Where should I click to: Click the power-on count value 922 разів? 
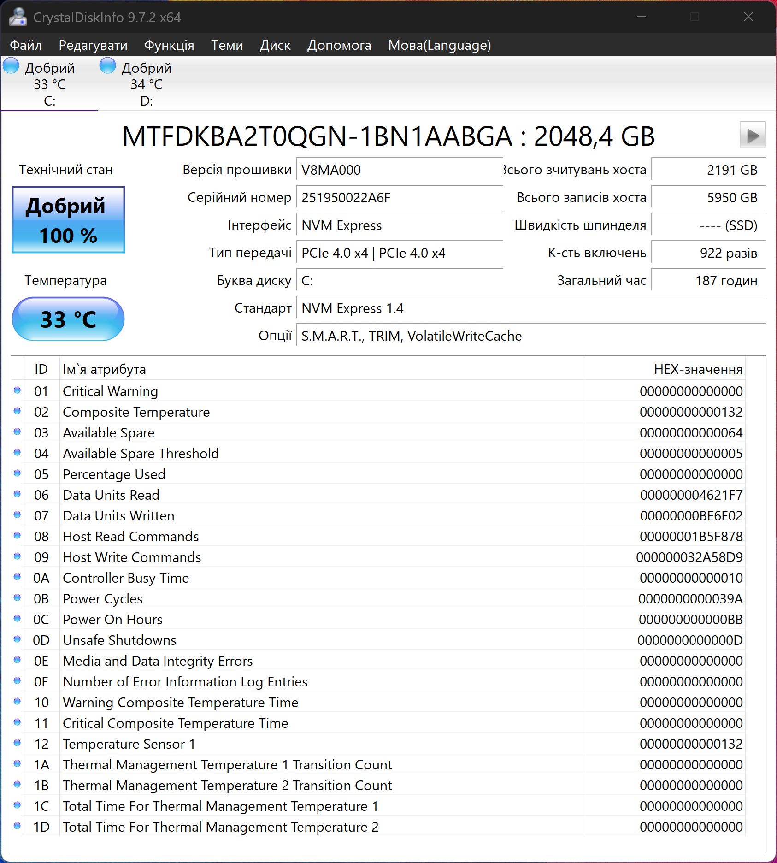point(709,253)
